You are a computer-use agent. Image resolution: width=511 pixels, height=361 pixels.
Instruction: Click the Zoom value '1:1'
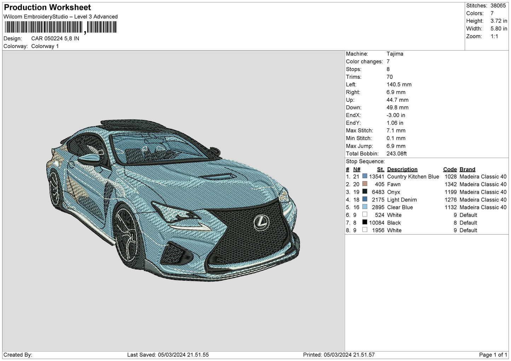(x=494, y=36)
